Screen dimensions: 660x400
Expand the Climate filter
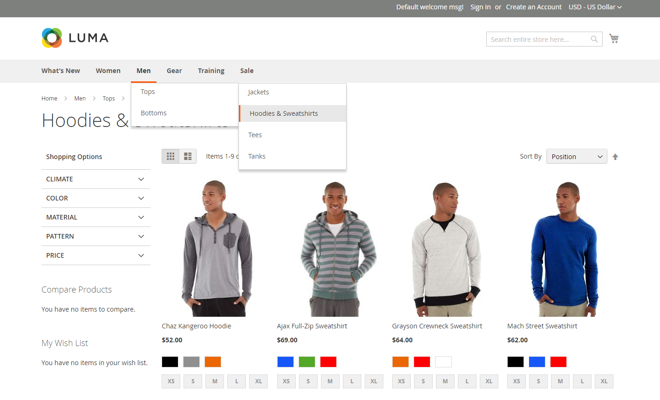pyautogui.click(x=96, y=179)
